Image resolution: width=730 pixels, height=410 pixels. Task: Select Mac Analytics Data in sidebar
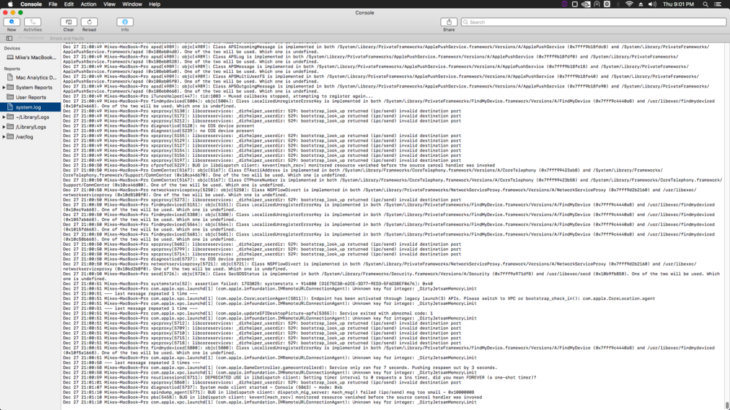pyautogui.click(x=36, y=77)
